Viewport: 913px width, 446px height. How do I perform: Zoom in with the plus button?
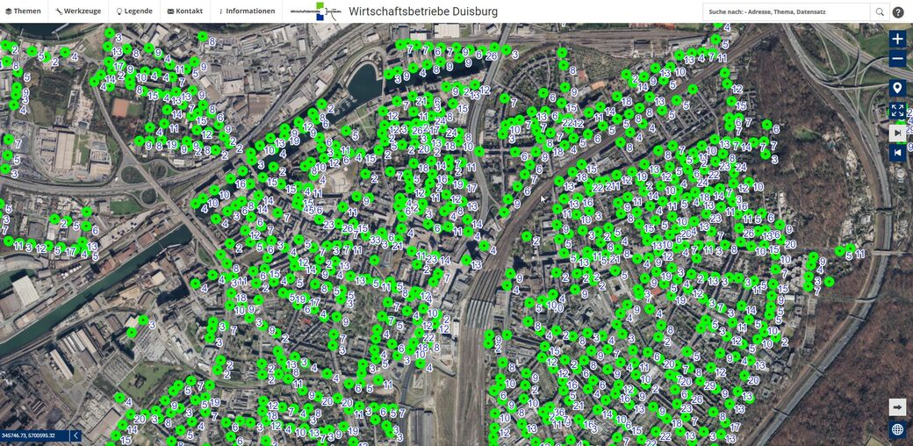point(897,39)
